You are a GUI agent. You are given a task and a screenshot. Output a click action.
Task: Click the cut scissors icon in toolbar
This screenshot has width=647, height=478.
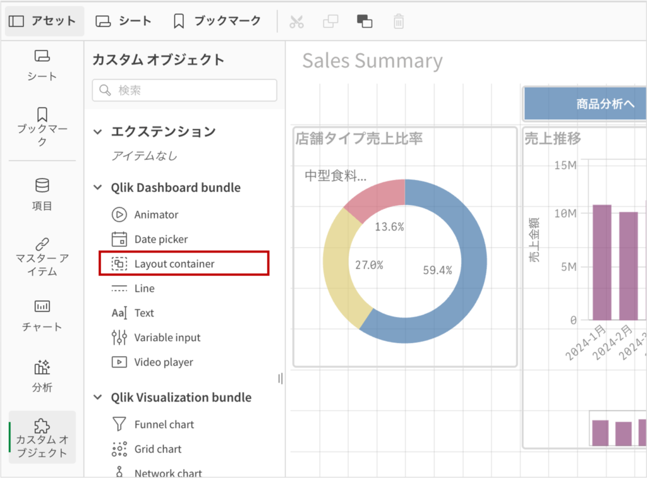pyautogui.click(x=296, y=21)
